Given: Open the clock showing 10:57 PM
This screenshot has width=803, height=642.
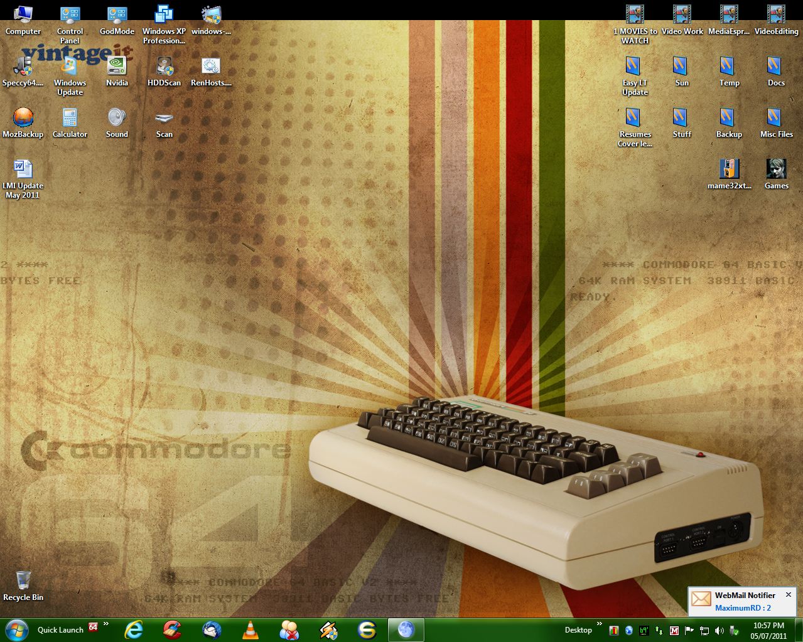Looking at the screenshot, I should (768, 630).
